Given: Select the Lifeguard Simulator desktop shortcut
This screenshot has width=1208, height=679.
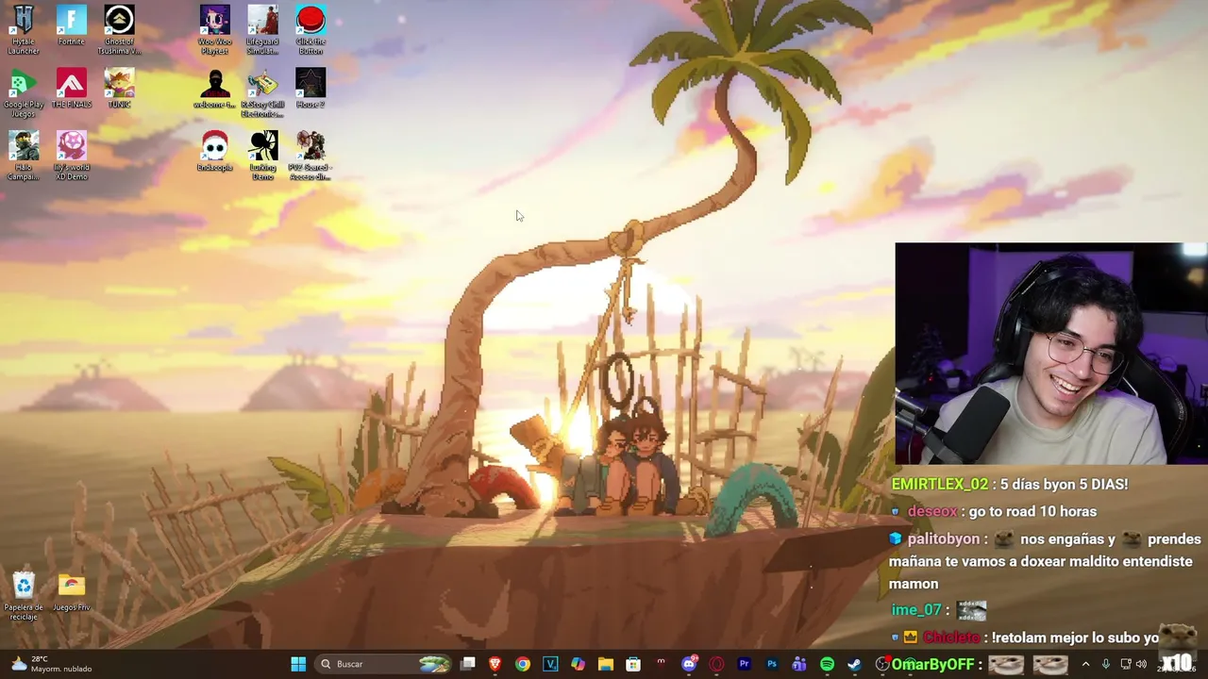Looking at the screenshot, I should point(262,29).
